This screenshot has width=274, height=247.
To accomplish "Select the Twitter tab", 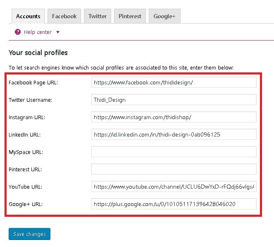I will (98, 16).
